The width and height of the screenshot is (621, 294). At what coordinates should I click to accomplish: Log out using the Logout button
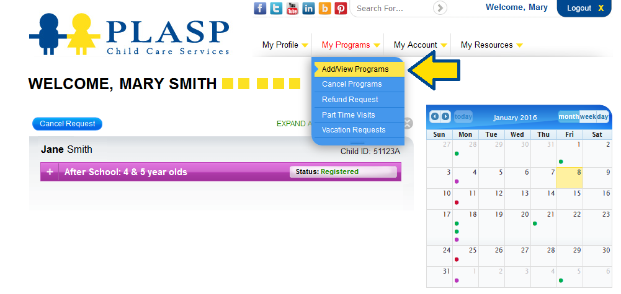(584, 8)
